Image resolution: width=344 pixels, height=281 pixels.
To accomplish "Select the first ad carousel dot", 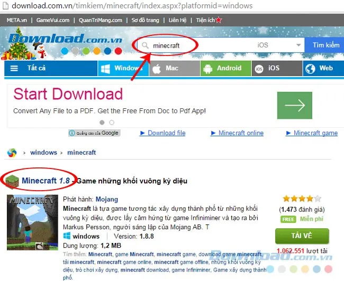I will coord(102,123).
